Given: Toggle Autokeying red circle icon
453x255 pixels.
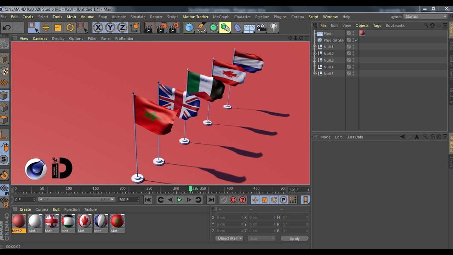Looking at the screenshot, I should click(233, 200).
